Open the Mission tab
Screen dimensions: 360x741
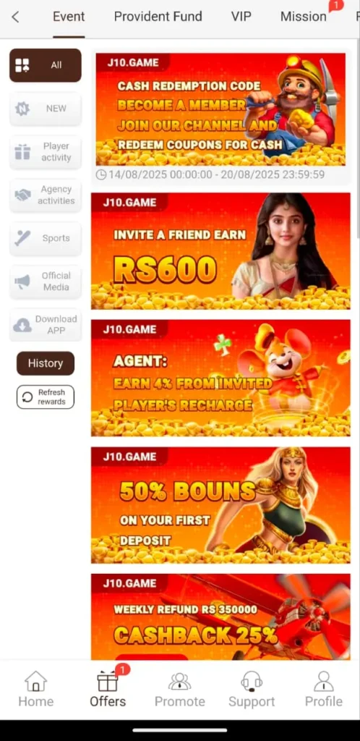coord(304,17)
